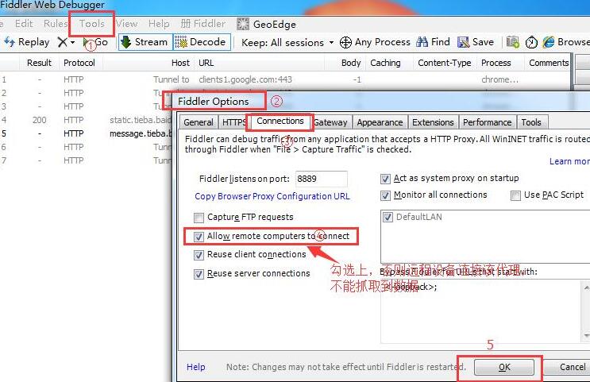Click the Any Process target icon
Screen dimensions: 590x382
tap(345, 43)
